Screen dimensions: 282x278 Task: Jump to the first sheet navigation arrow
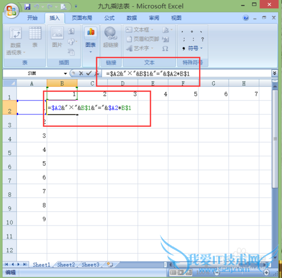[6, 264]
